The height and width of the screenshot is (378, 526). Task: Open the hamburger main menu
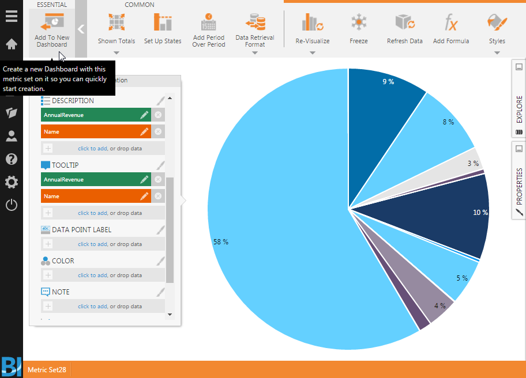tap(12, 16)
